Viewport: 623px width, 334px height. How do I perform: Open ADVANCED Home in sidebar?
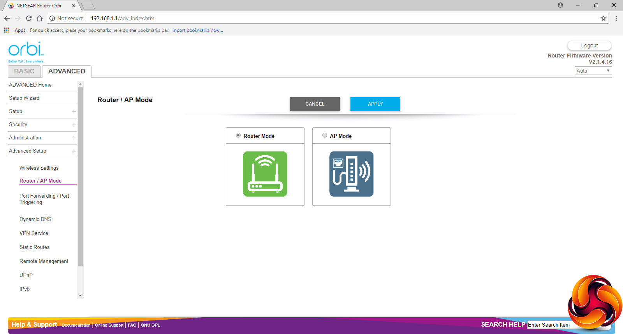[x=30, y=85]
